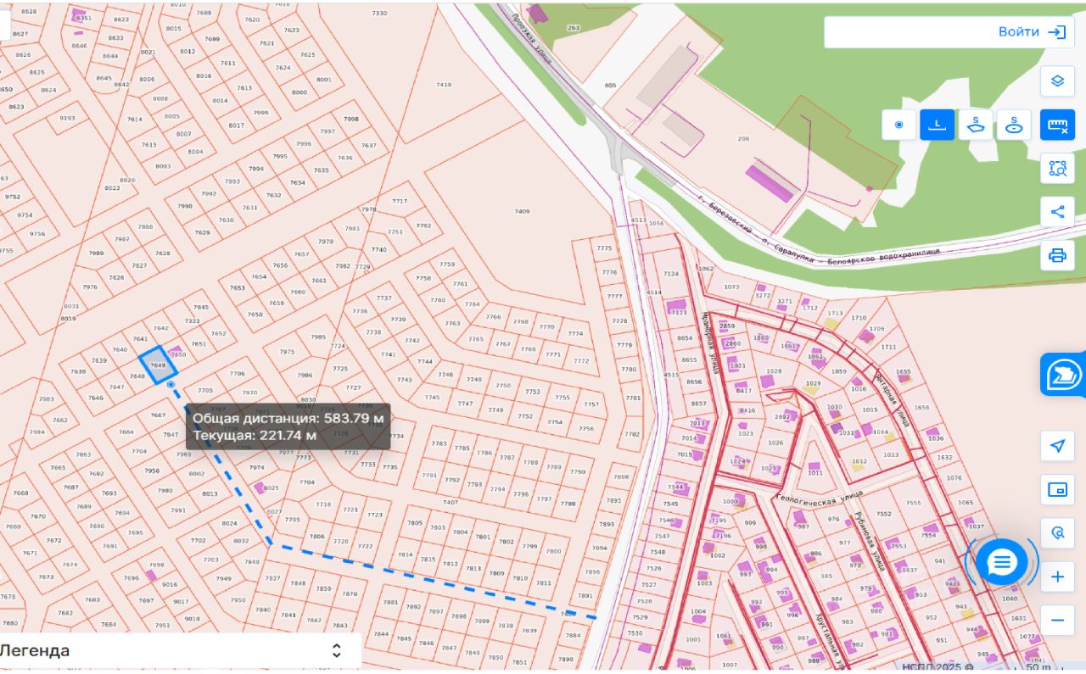Open the round chat support bubble
Screen dimensions: 1086x674
click(x=1002, y=562)
